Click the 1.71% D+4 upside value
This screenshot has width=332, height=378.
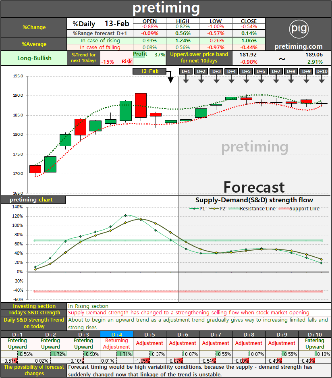pyautogui.click(x=124, y=354)
